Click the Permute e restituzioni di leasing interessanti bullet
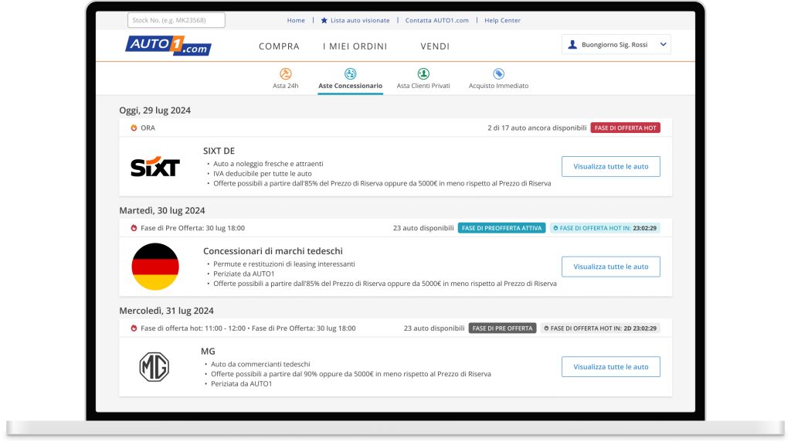Image resolution: width=791 pixels, height=442 pixels. [284, 264]
